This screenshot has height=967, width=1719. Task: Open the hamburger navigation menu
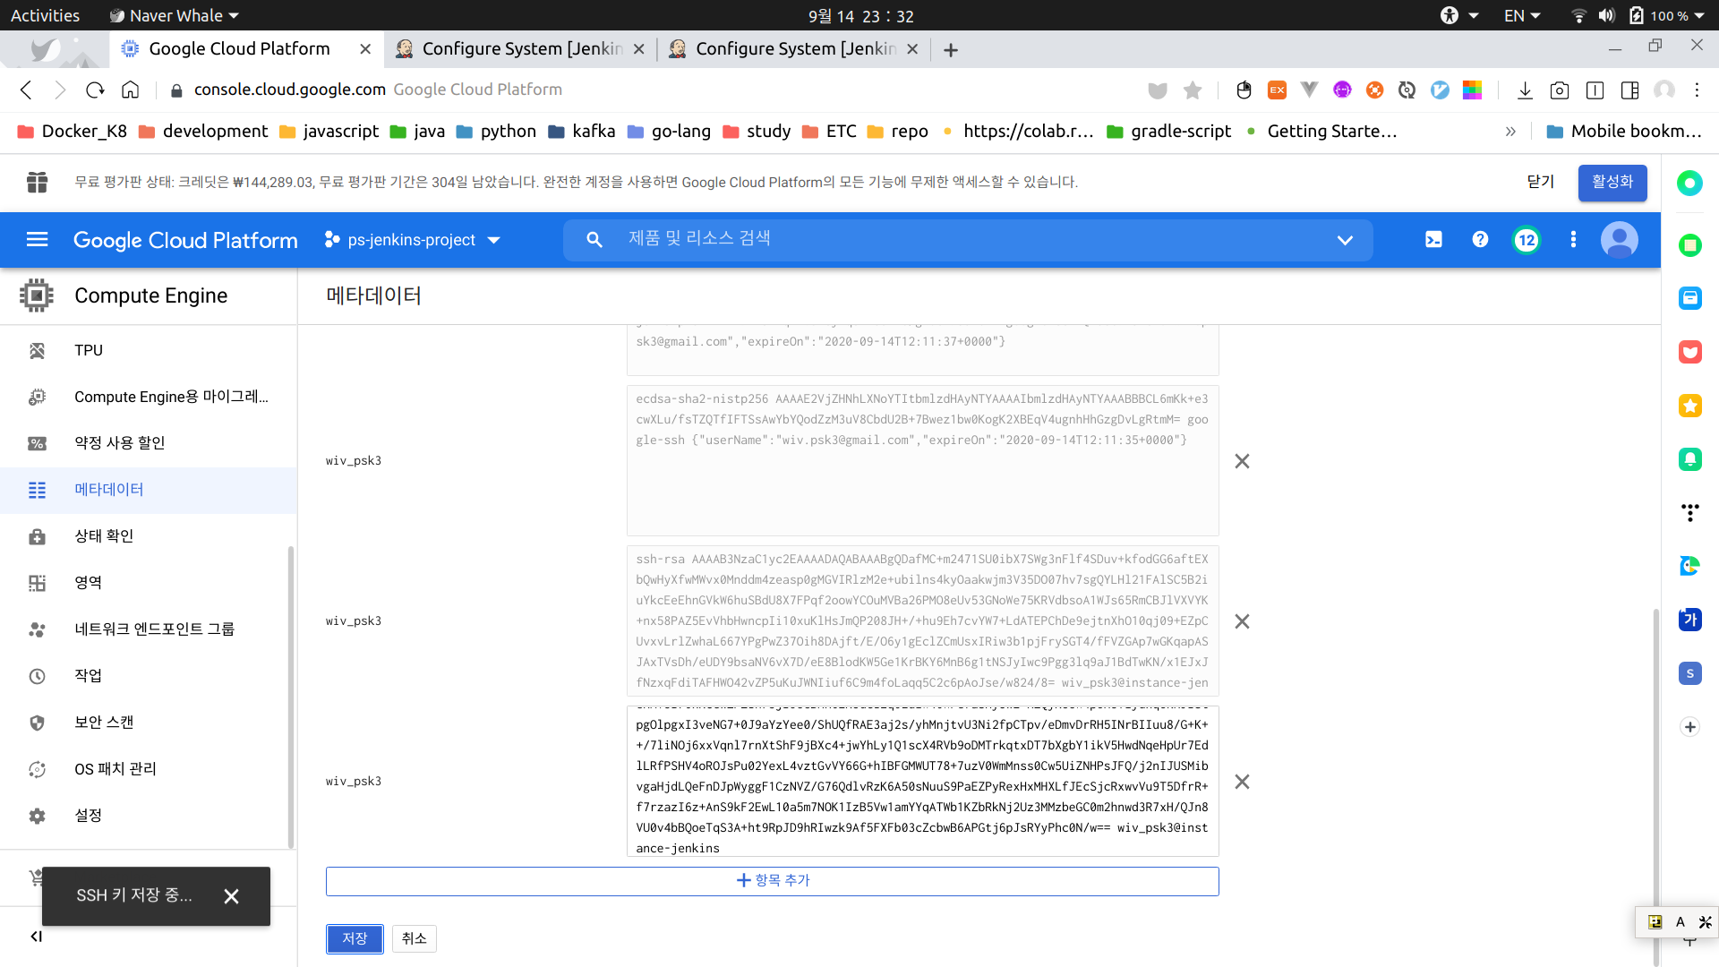pyautogui.click(x=37, y=239)
